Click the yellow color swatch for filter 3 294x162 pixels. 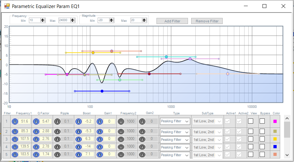pos(275,139)
